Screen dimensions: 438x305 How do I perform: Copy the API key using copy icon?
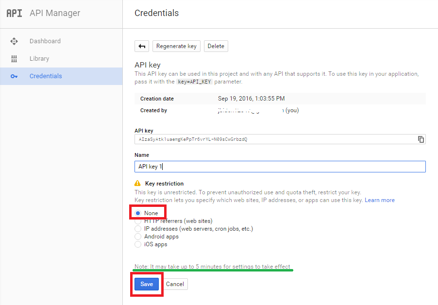pos(421,139)
